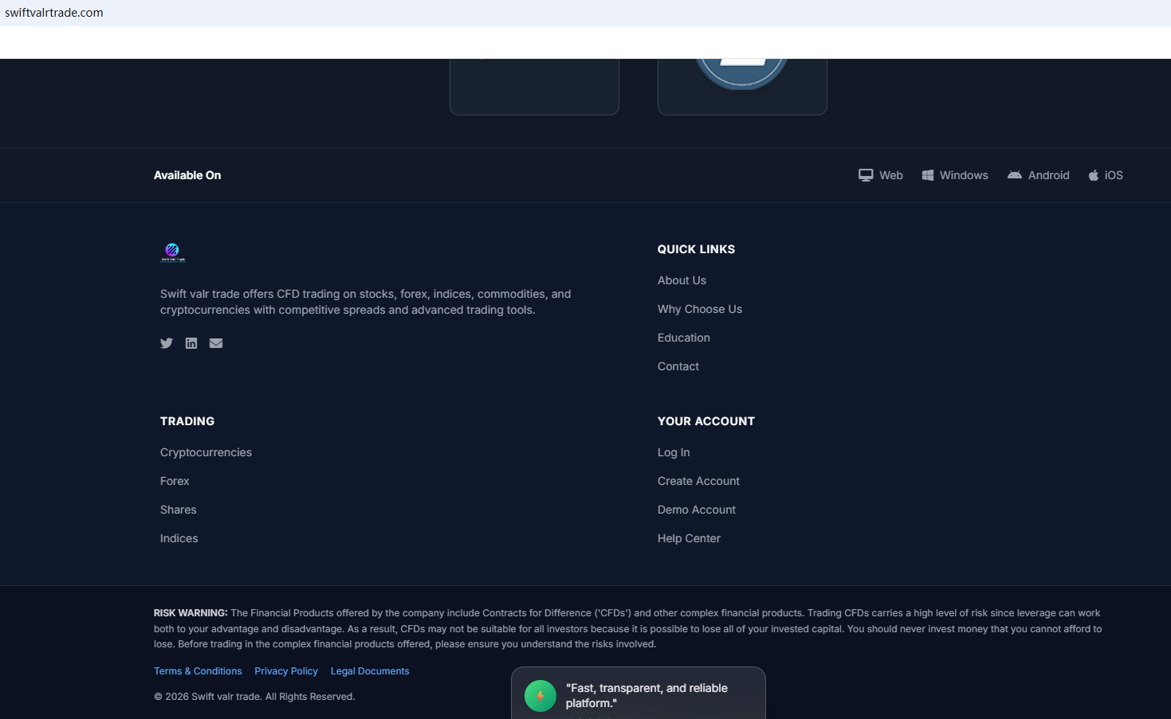Viewport: 1171px width, 719px height.
Task: Click the Swift valr trade description paragraph
Action: pyautogui.click(x=366, y=302)
